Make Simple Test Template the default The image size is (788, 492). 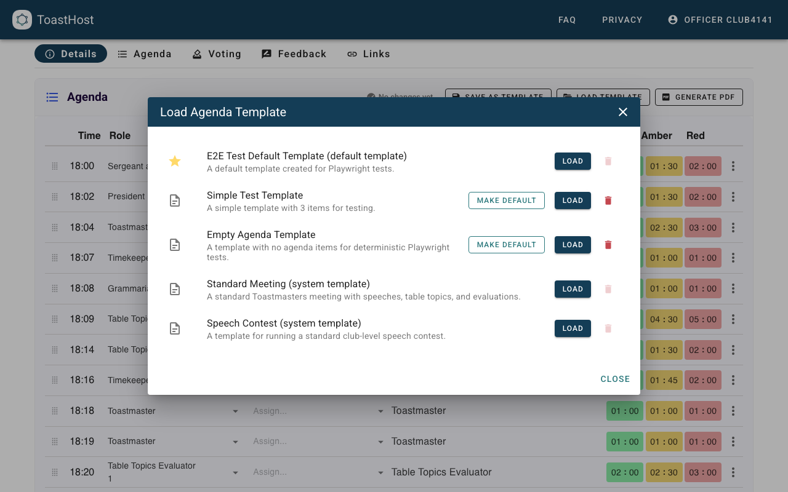click(x=506, y=200)
